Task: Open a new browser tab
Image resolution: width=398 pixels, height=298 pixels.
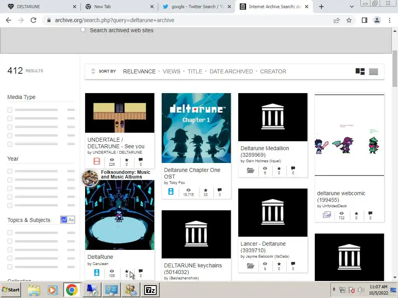Action: click(321, 7)
